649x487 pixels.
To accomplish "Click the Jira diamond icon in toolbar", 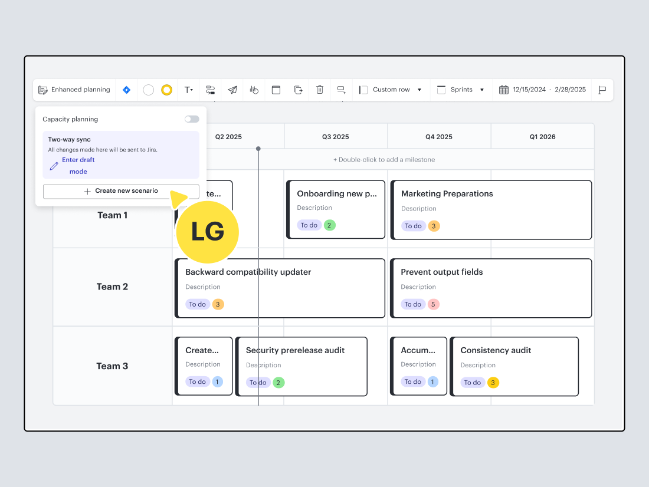I will tap(126, 90).
